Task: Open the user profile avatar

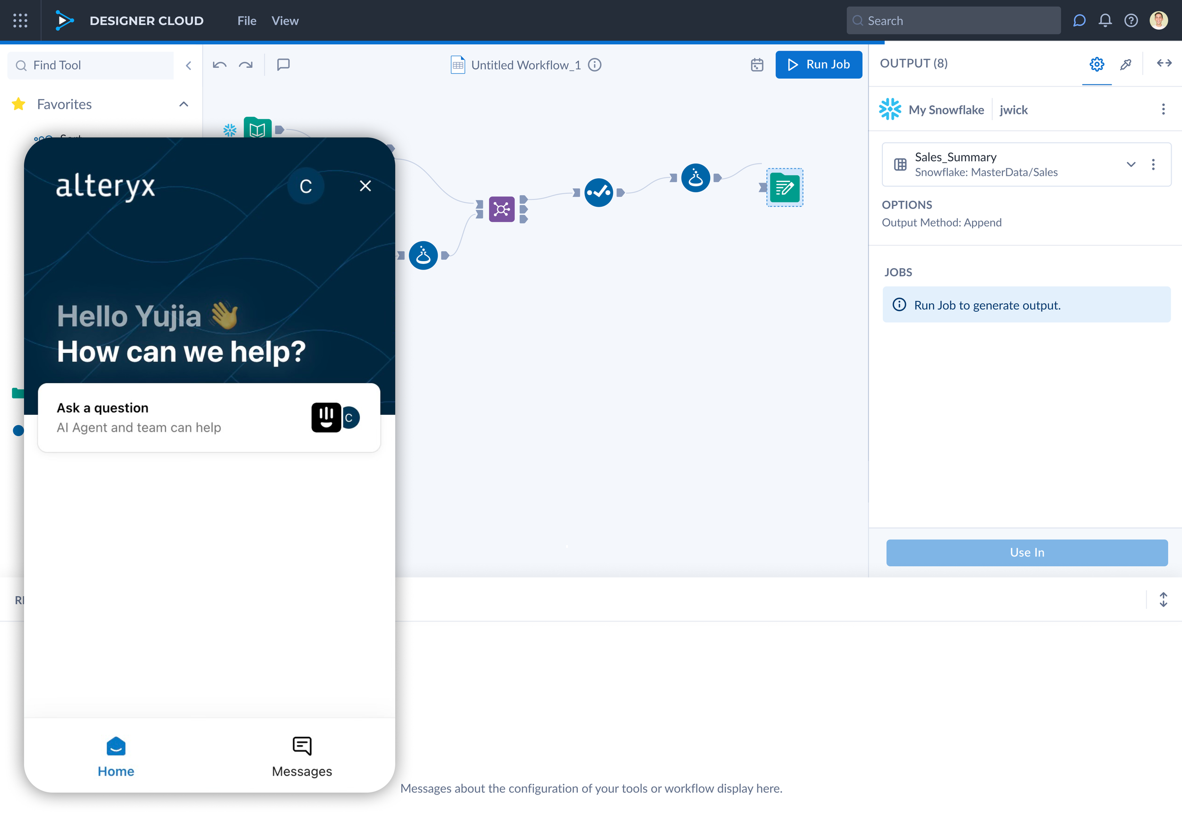Action: point(1158,21)
